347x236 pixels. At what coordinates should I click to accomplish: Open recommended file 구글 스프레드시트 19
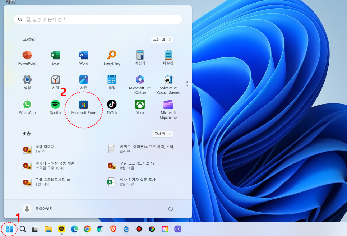point(131,166)
